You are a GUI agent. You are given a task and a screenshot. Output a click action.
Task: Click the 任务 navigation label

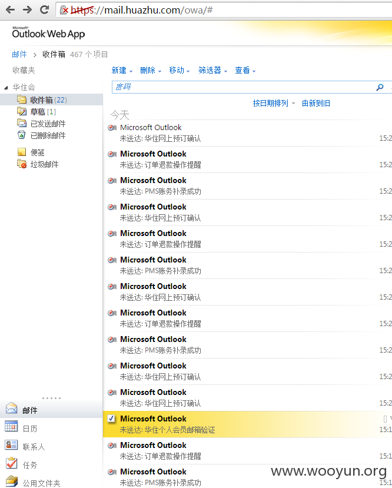pos(30,465)
